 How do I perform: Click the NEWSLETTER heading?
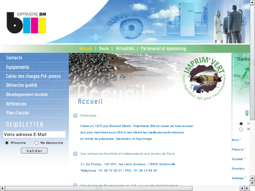coord(25,124)
